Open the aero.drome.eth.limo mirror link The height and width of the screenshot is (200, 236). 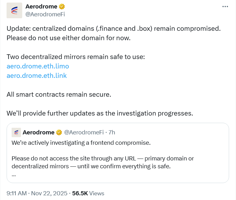[38, 66]
